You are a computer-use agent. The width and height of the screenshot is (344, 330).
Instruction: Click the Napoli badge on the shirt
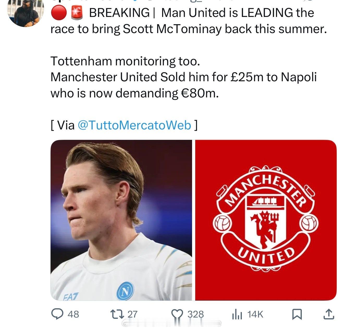[x=125, y=291]
